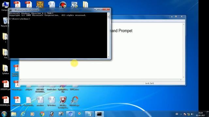Screen dimensions: 209x117
Task: Select the DOSBox desktop shortcut
Action: click(x=40, y=5)
